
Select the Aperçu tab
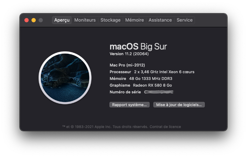pos(62,20)
